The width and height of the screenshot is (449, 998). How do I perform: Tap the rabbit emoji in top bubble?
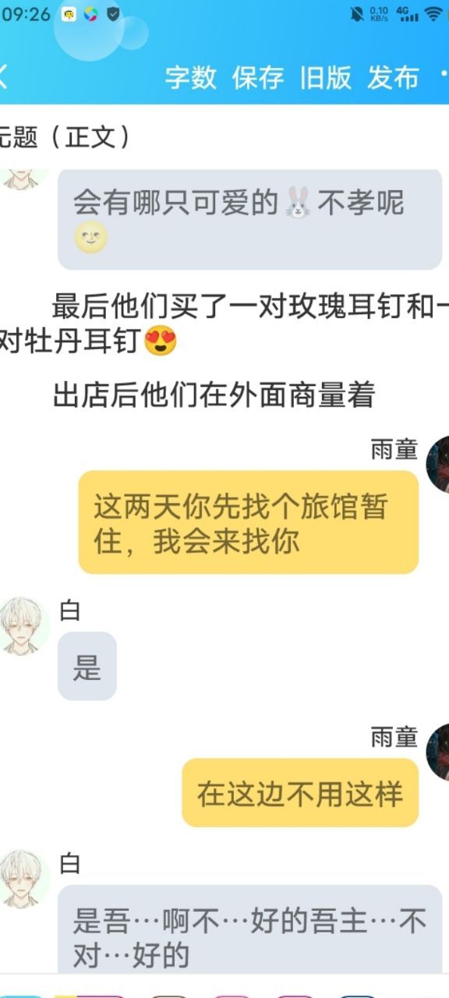297,203
